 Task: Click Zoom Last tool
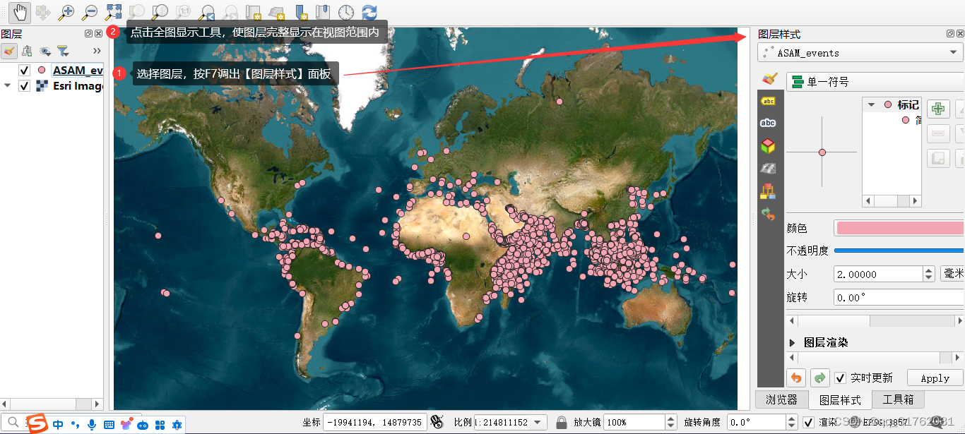coord(206,12)
